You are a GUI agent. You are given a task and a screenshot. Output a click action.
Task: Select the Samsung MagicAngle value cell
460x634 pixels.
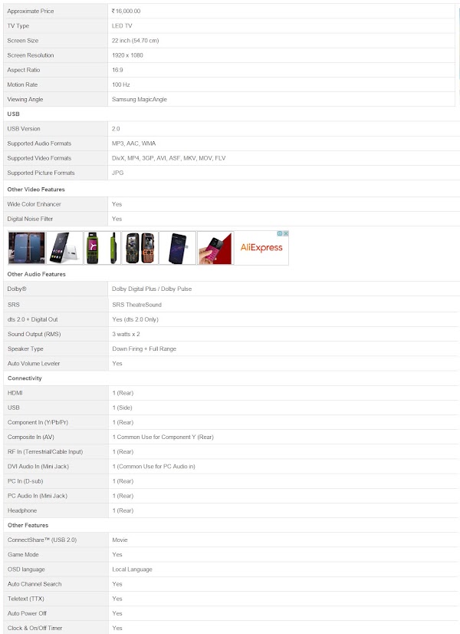[x=281, y=100]
